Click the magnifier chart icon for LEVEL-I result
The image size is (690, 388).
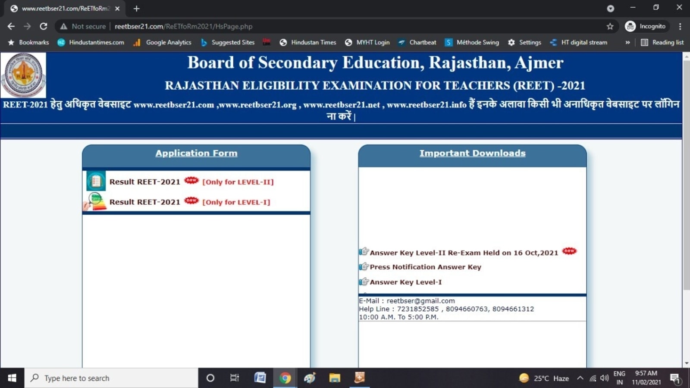click(x=95, y=201)
